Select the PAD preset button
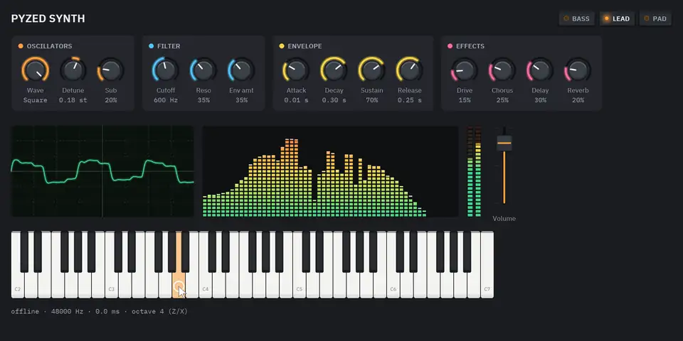Image resolution: width=683 pixels, height=341 pixels. [x=655, y=18]
